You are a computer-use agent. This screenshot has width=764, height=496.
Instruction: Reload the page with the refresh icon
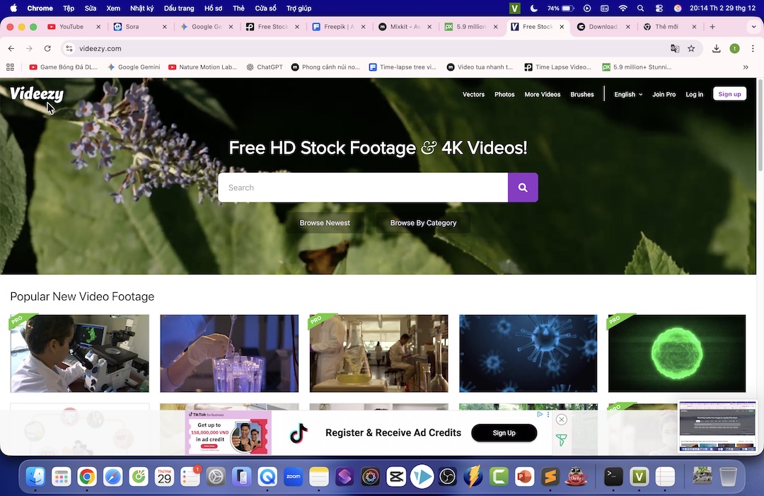click(47, 49)
